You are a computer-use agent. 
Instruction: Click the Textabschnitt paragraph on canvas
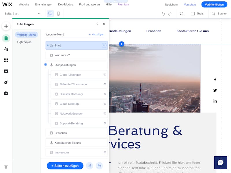[159, 168]
